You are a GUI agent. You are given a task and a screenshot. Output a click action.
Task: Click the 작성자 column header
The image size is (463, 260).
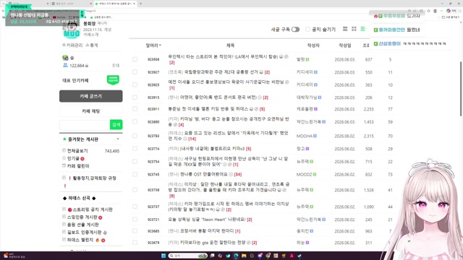click(313, 45)
